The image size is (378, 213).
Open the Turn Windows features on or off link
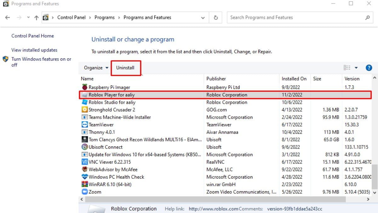click(41, 62)
